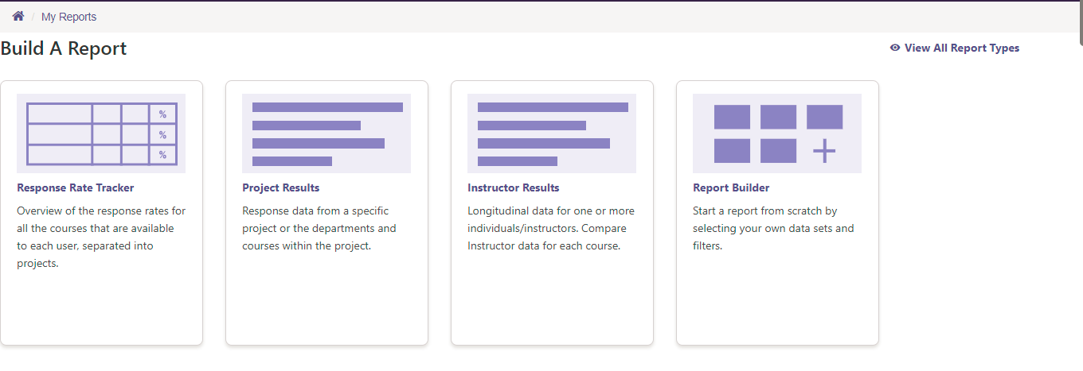Click the Project Results bar chart icon

coord(326,133)
